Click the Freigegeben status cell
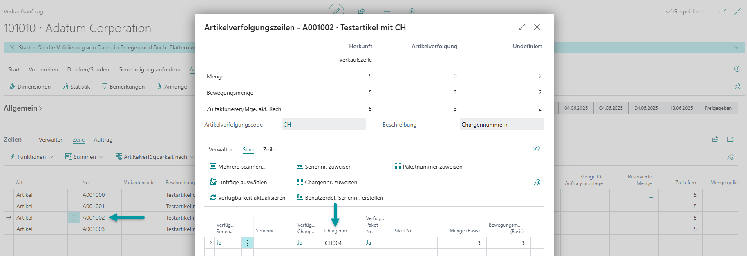This screenshot has width=747, height=256. [718, 108]
